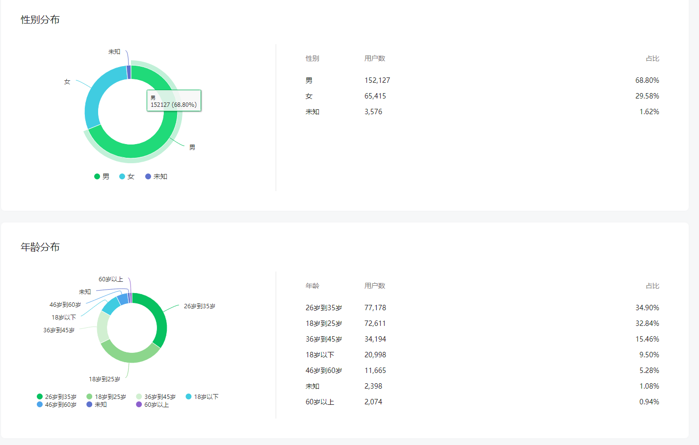This screenshot has height=445, width=699.
Task: Select the 18岁到25岁 table row label
Action: coord(324,323)
